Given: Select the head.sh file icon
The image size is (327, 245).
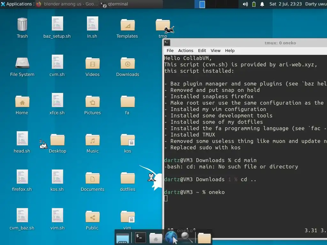Looking at the screenshot, I should 22,138.
